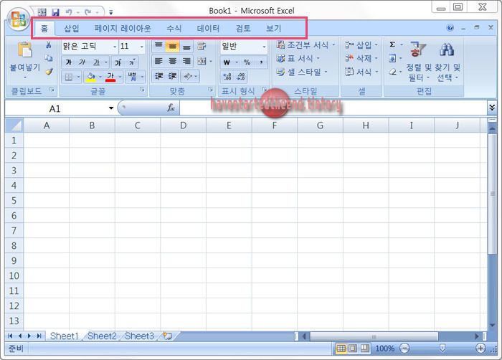
Task: Toggle underline formatting
Action: coord(96,62)
